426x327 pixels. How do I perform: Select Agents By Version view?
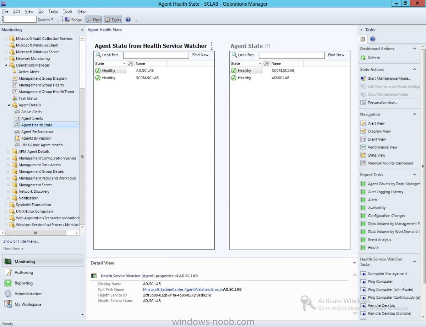pyautogui.click(x=36, y=138)
